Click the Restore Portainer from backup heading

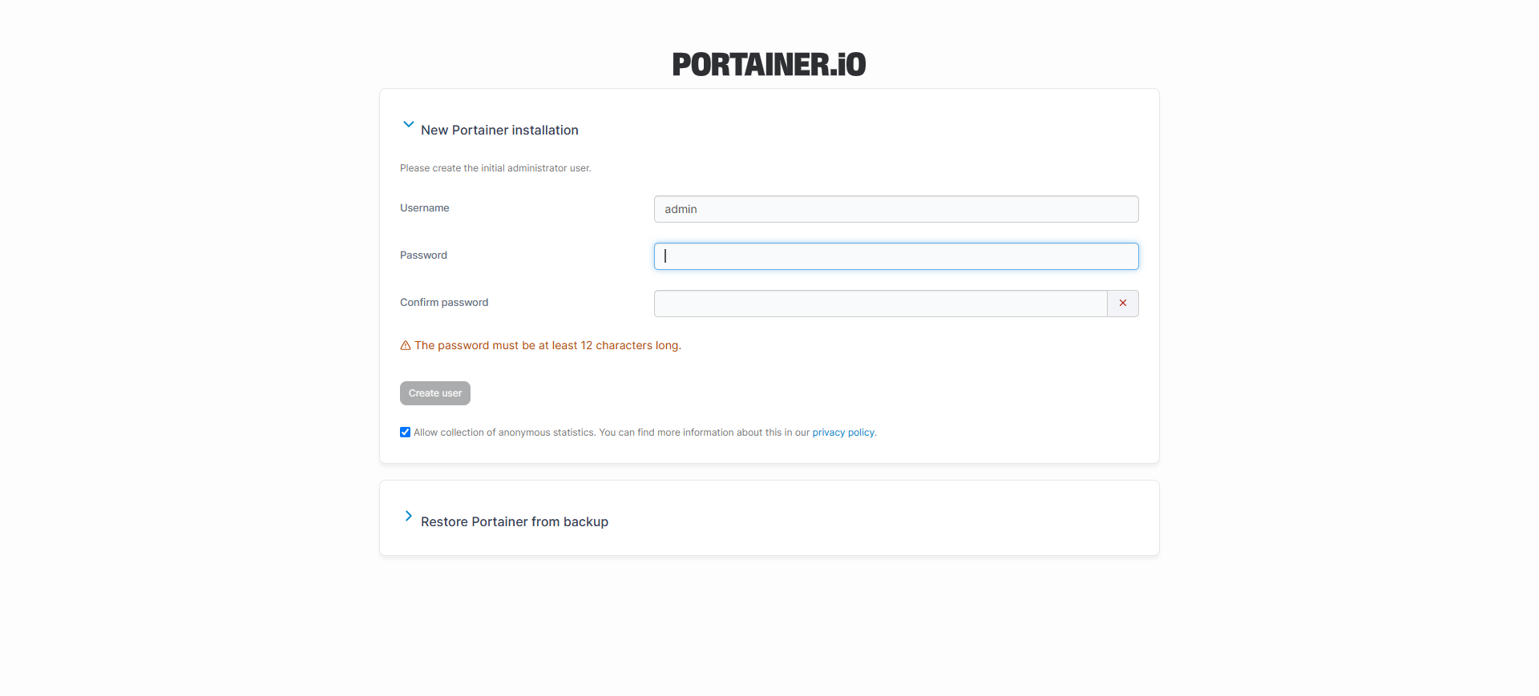(x=515, y=522)
